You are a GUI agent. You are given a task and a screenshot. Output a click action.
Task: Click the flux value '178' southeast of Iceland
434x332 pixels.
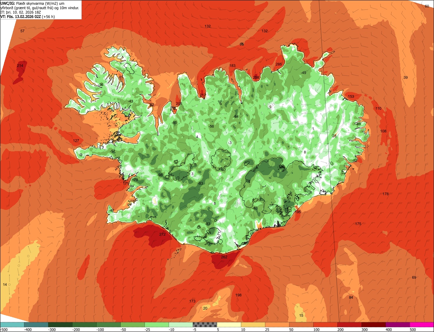(x=386, y=194)
